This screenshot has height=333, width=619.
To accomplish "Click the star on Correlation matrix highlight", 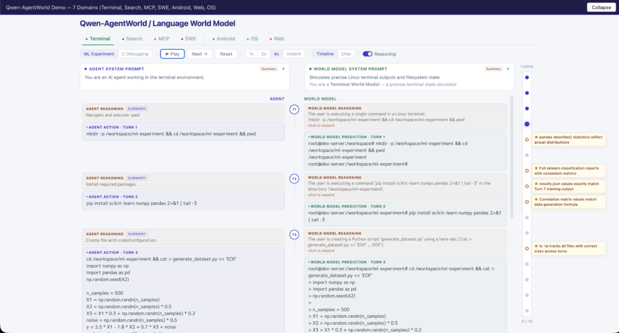I will (x=536, y=199).
